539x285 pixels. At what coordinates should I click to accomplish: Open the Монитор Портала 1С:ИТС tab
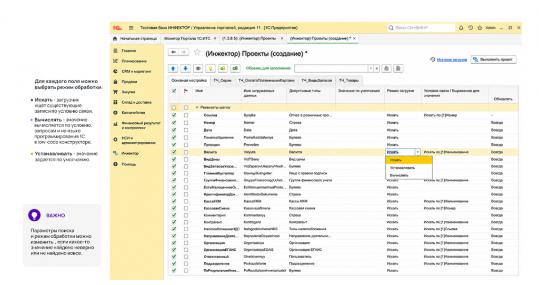(x=187, y=38)
